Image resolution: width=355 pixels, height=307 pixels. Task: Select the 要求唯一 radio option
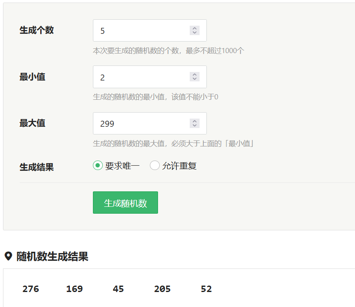pos(98,166)
